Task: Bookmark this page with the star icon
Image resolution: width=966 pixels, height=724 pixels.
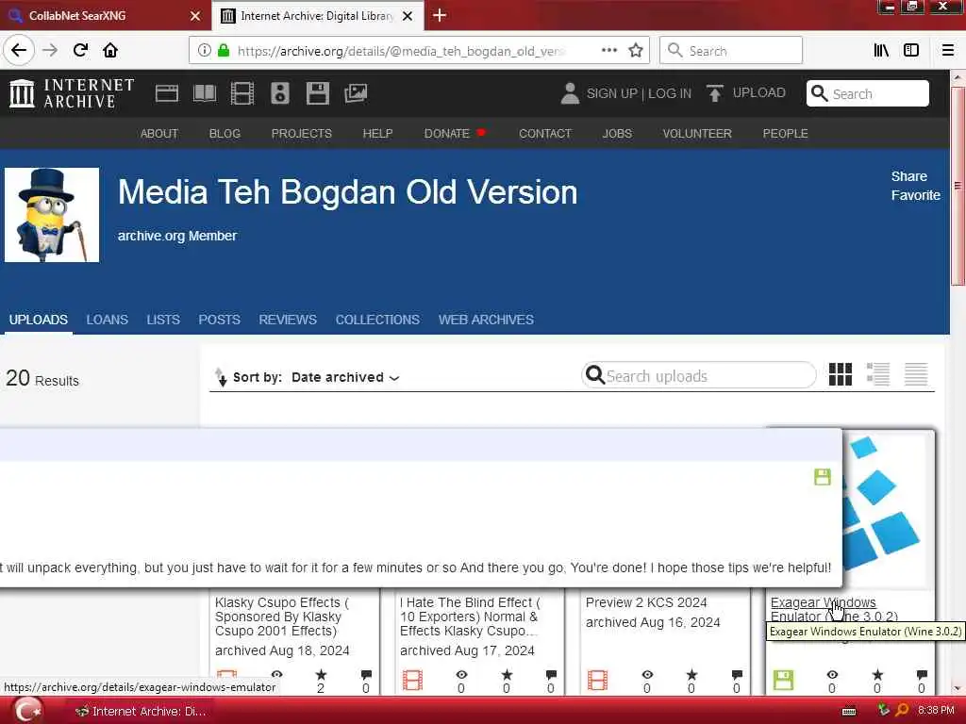Action: point(636,51)
